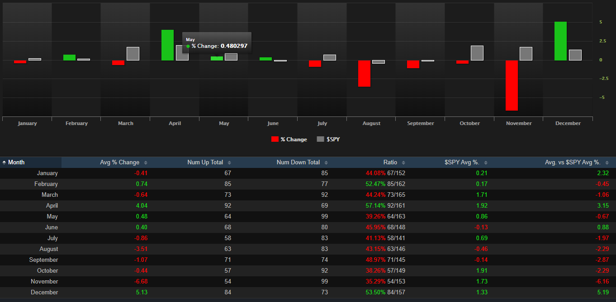Click the sort arrows beside Num Up Total
The height and width of the screenshot is (302, 616).
pos(229,163)
